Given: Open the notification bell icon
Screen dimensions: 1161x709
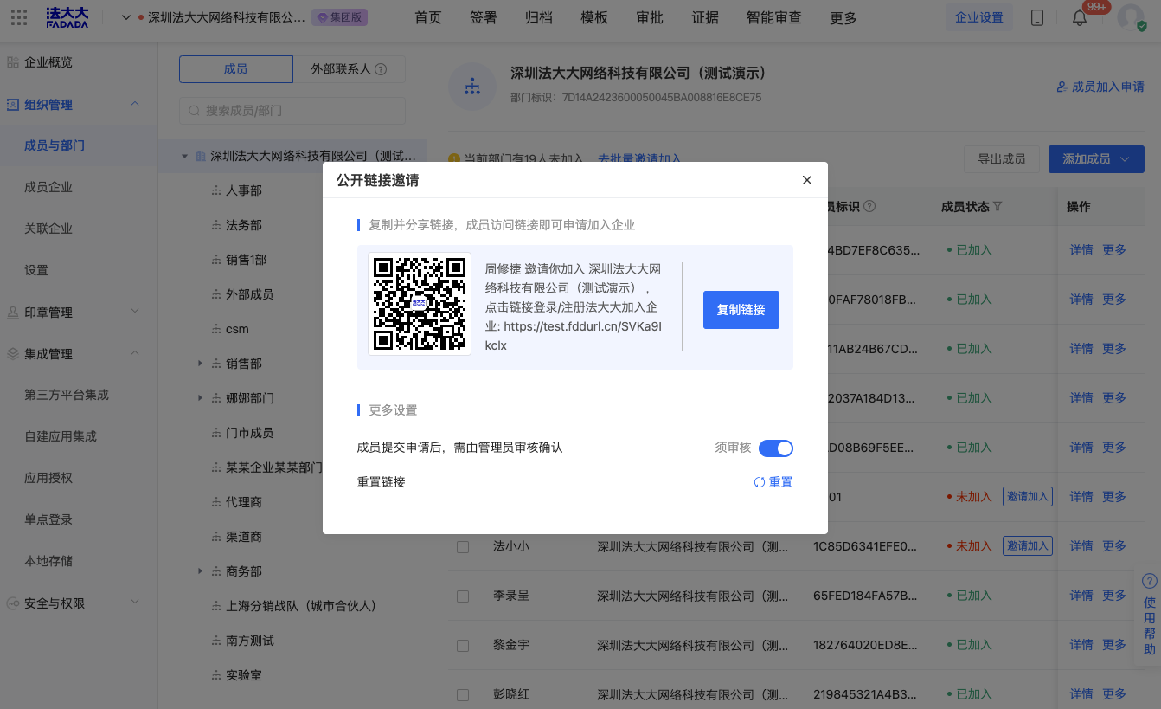Looking at the screenshot, I should pos(1079,18).
